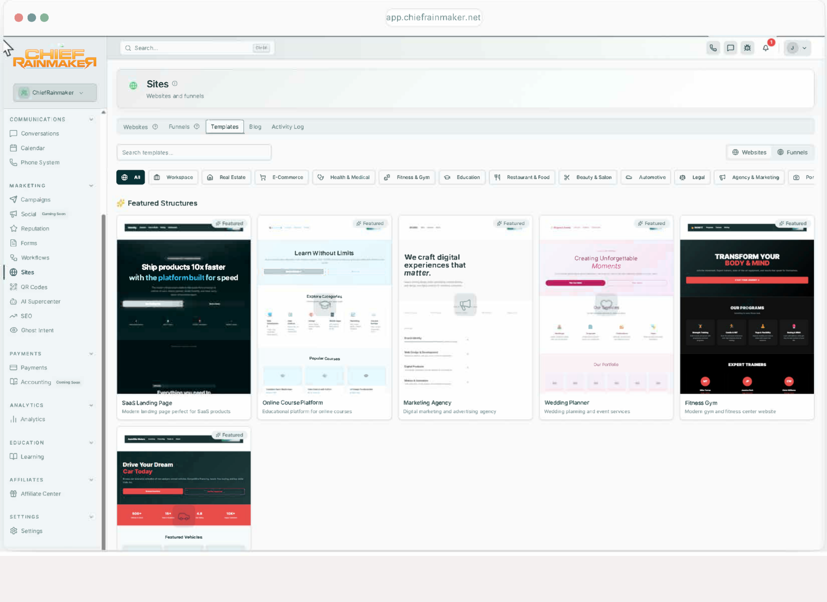The height and width of the screenshot is (602, 827).
Task: Filter templates by E-Commerce
Action: coord(282,178)
